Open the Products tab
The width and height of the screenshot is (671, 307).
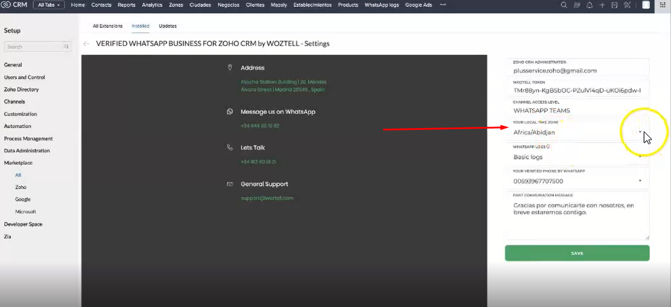coord(348,5)
